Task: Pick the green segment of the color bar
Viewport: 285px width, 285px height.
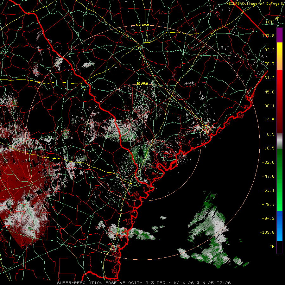Action: (x=280, y=180)
